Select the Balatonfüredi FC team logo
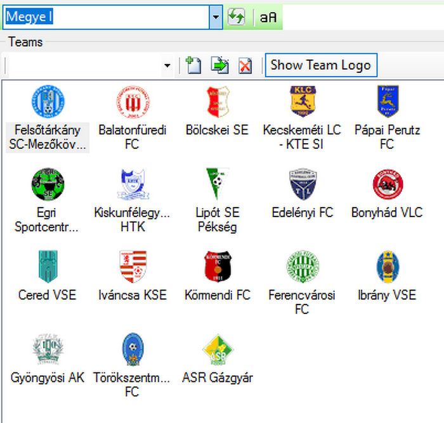The image size is (444, 423). coord(133,102)
